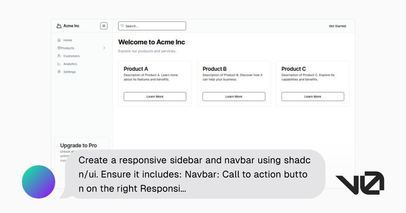Click the Products cube icon
Viewport: 406px width, 213px height.
tap(60, 48)
